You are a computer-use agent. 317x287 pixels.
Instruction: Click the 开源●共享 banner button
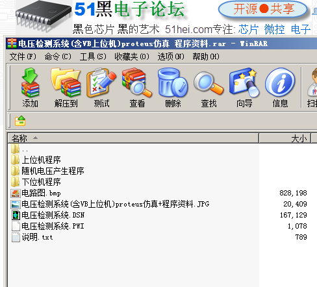(x=263, y=9)
